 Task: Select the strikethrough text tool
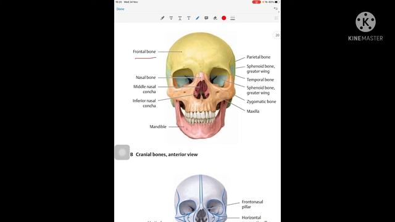(171, 18)
